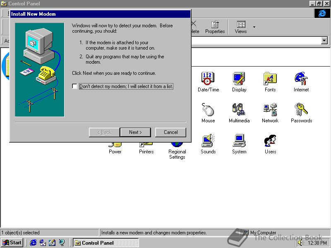Minimize the Control Panel window
The height and width of the screenshot is (248, 331).
[x=313, y=3]
